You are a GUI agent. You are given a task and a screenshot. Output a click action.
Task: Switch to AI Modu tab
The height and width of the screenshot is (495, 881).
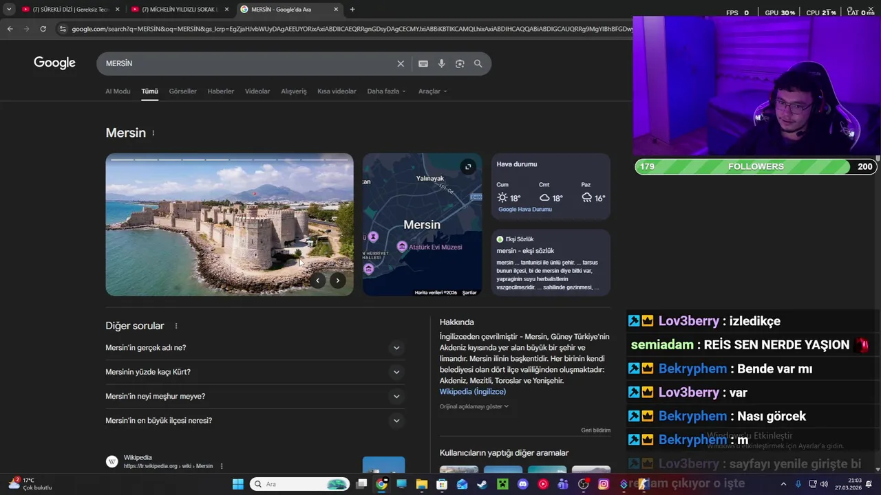pyautogui.click(x=118, y=91)
